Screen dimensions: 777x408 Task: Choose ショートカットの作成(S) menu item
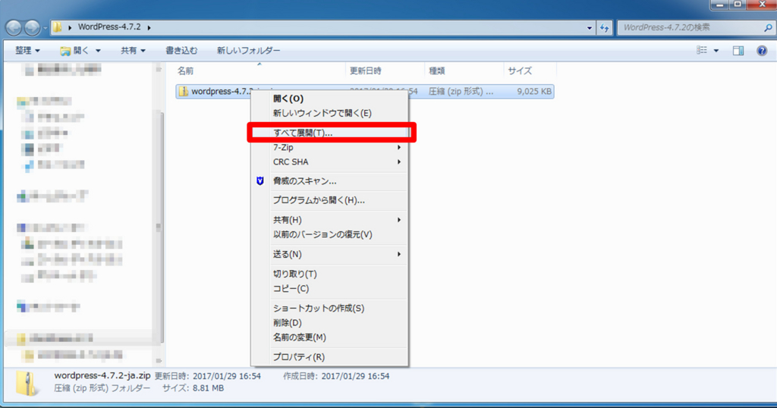(x=329, y=308)
